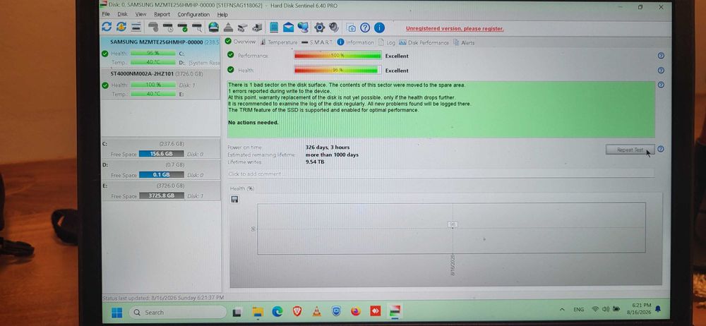Screen dimensions: 706x326
Task: Click the 'more than 1000 days' value
Action: (332, 155)
